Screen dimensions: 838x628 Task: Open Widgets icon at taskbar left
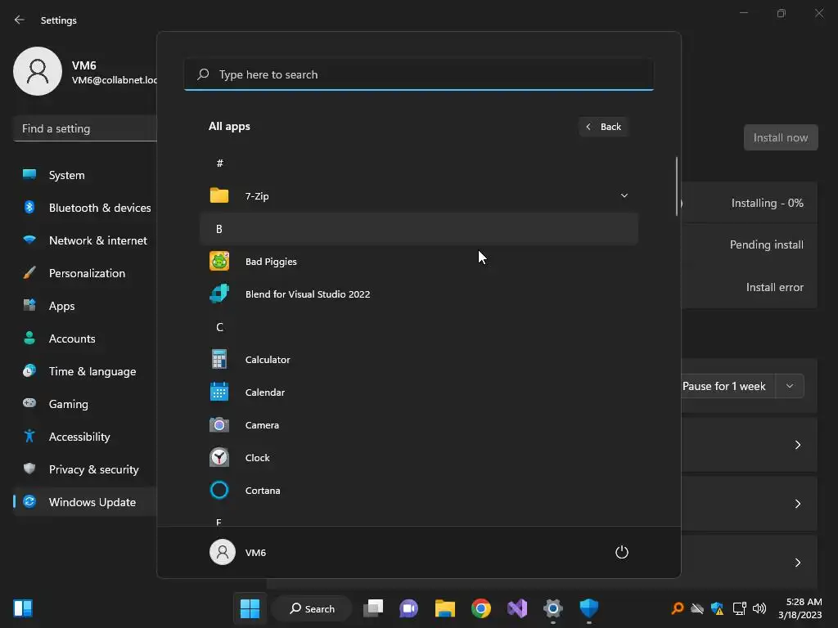(x=23, y=608)
